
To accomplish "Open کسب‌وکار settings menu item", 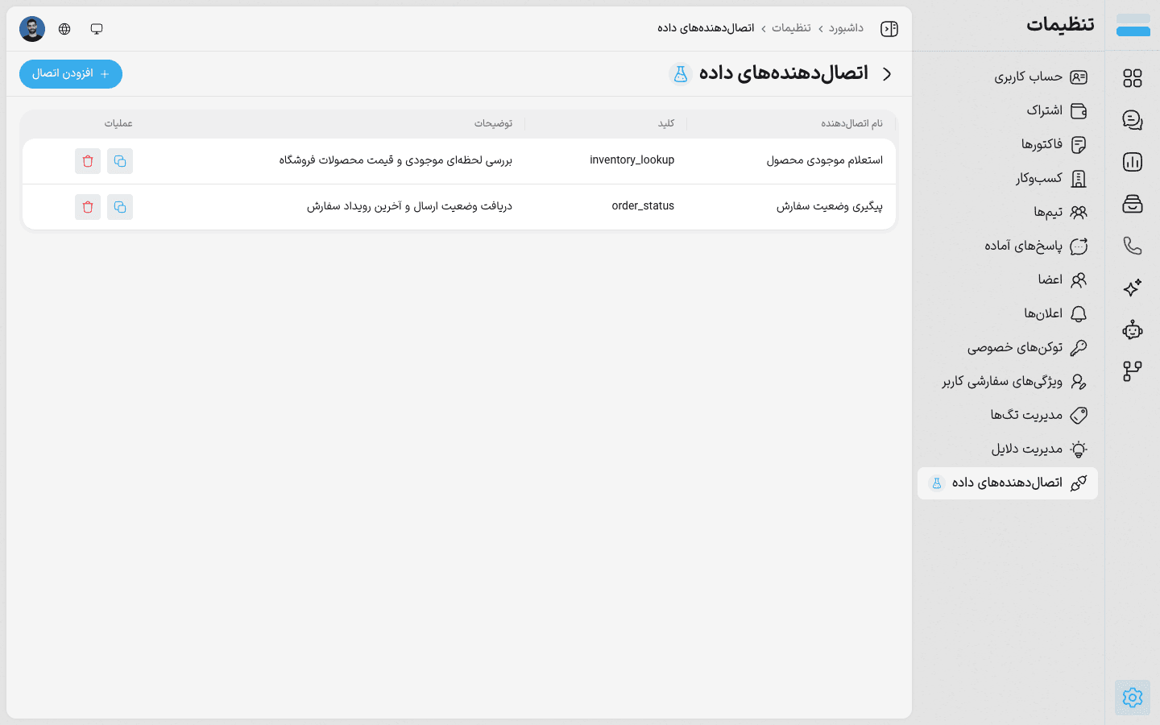I will click(x=1008, y=178).
